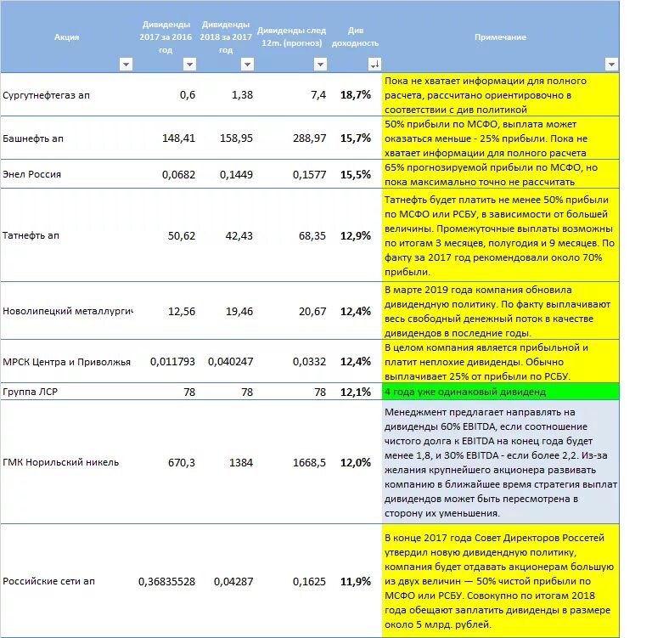Screen dimensions: 652x638
Task: Select the Новолипецкий металлургич cell
Action: point(67,311)
